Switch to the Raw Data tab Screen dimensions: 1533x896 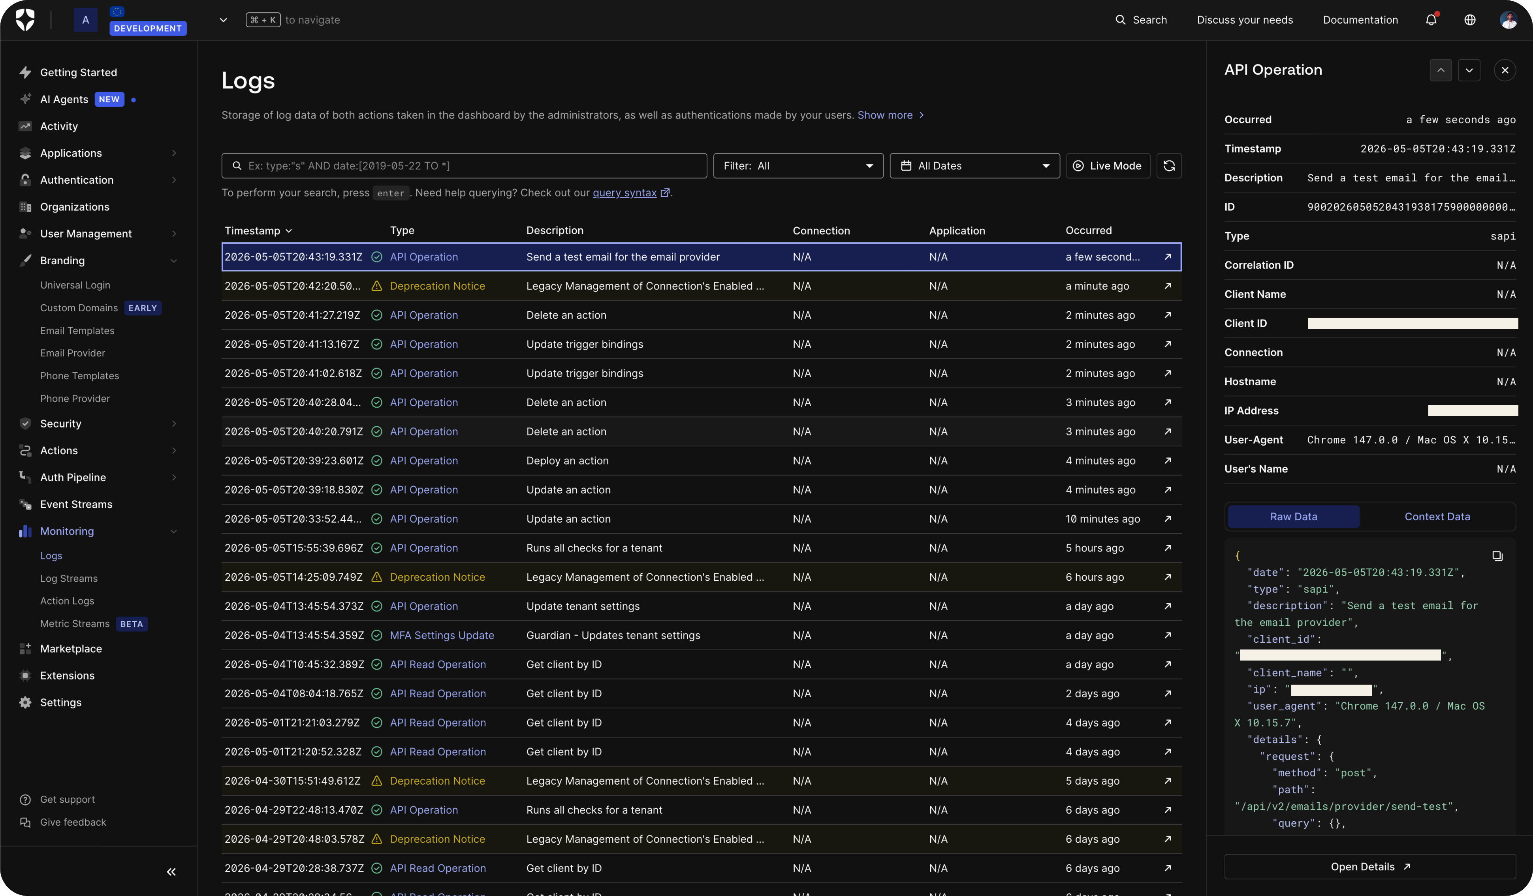click(x=1293, y=516)
